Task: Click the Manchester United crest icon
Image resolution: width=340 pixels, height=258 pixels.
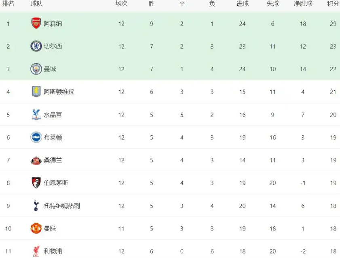Action: pos(36,228)
